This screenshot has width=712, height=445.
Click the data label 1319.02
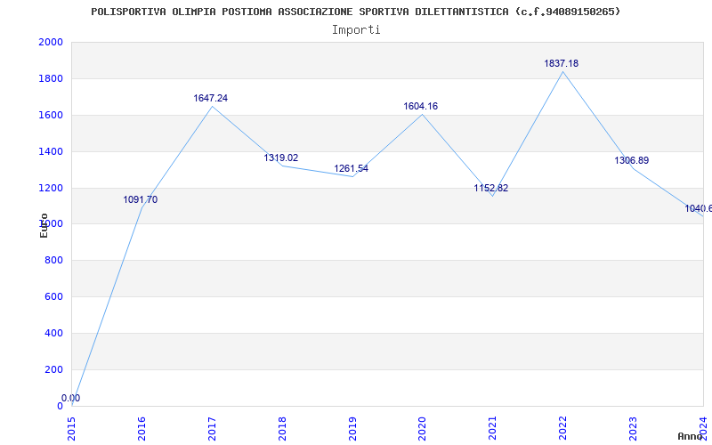coord(281,158)
